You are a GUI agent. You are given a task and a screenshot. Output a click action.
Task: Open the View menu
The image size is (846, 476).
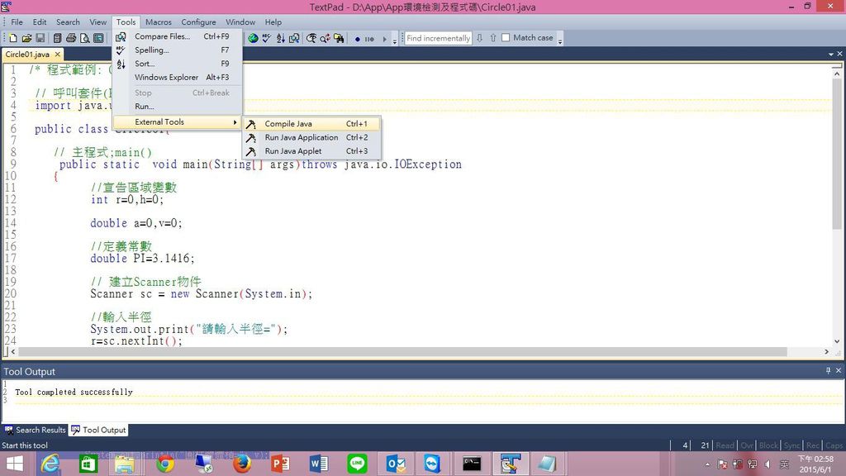(97, 22)
